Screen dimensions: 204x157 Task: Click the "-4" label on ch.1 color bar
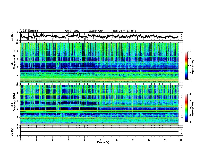coord(190,59)
